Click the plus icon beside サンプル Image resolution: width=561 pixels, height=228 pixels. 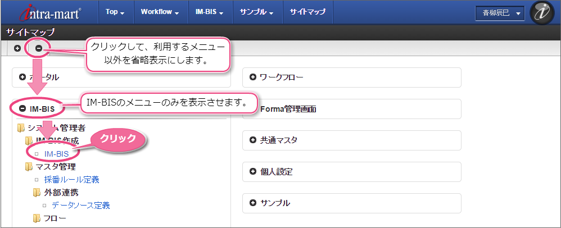tap(253, 203)
